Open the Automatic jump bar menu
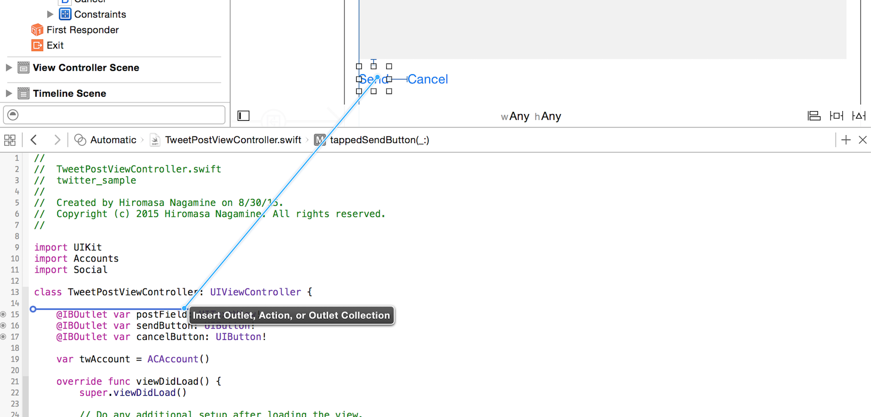The width and height of the screenshot is (871, 417). 113,140
